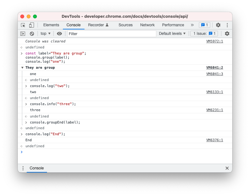The height and width of the screenshot is (196, 250).
Task: Open the issues counter badge in tab bar
Action: [x=205, y=25]
